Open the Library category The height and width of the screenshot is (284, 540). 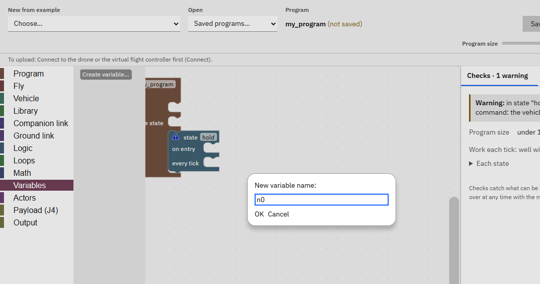(x=37, y=111)
